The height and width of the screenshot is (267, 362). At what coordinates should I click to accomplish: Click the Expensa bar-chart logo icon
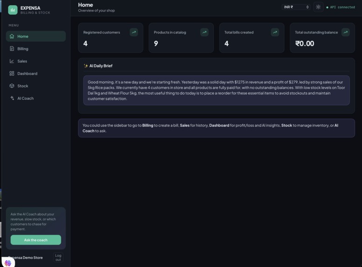click(x=13, y=10)
